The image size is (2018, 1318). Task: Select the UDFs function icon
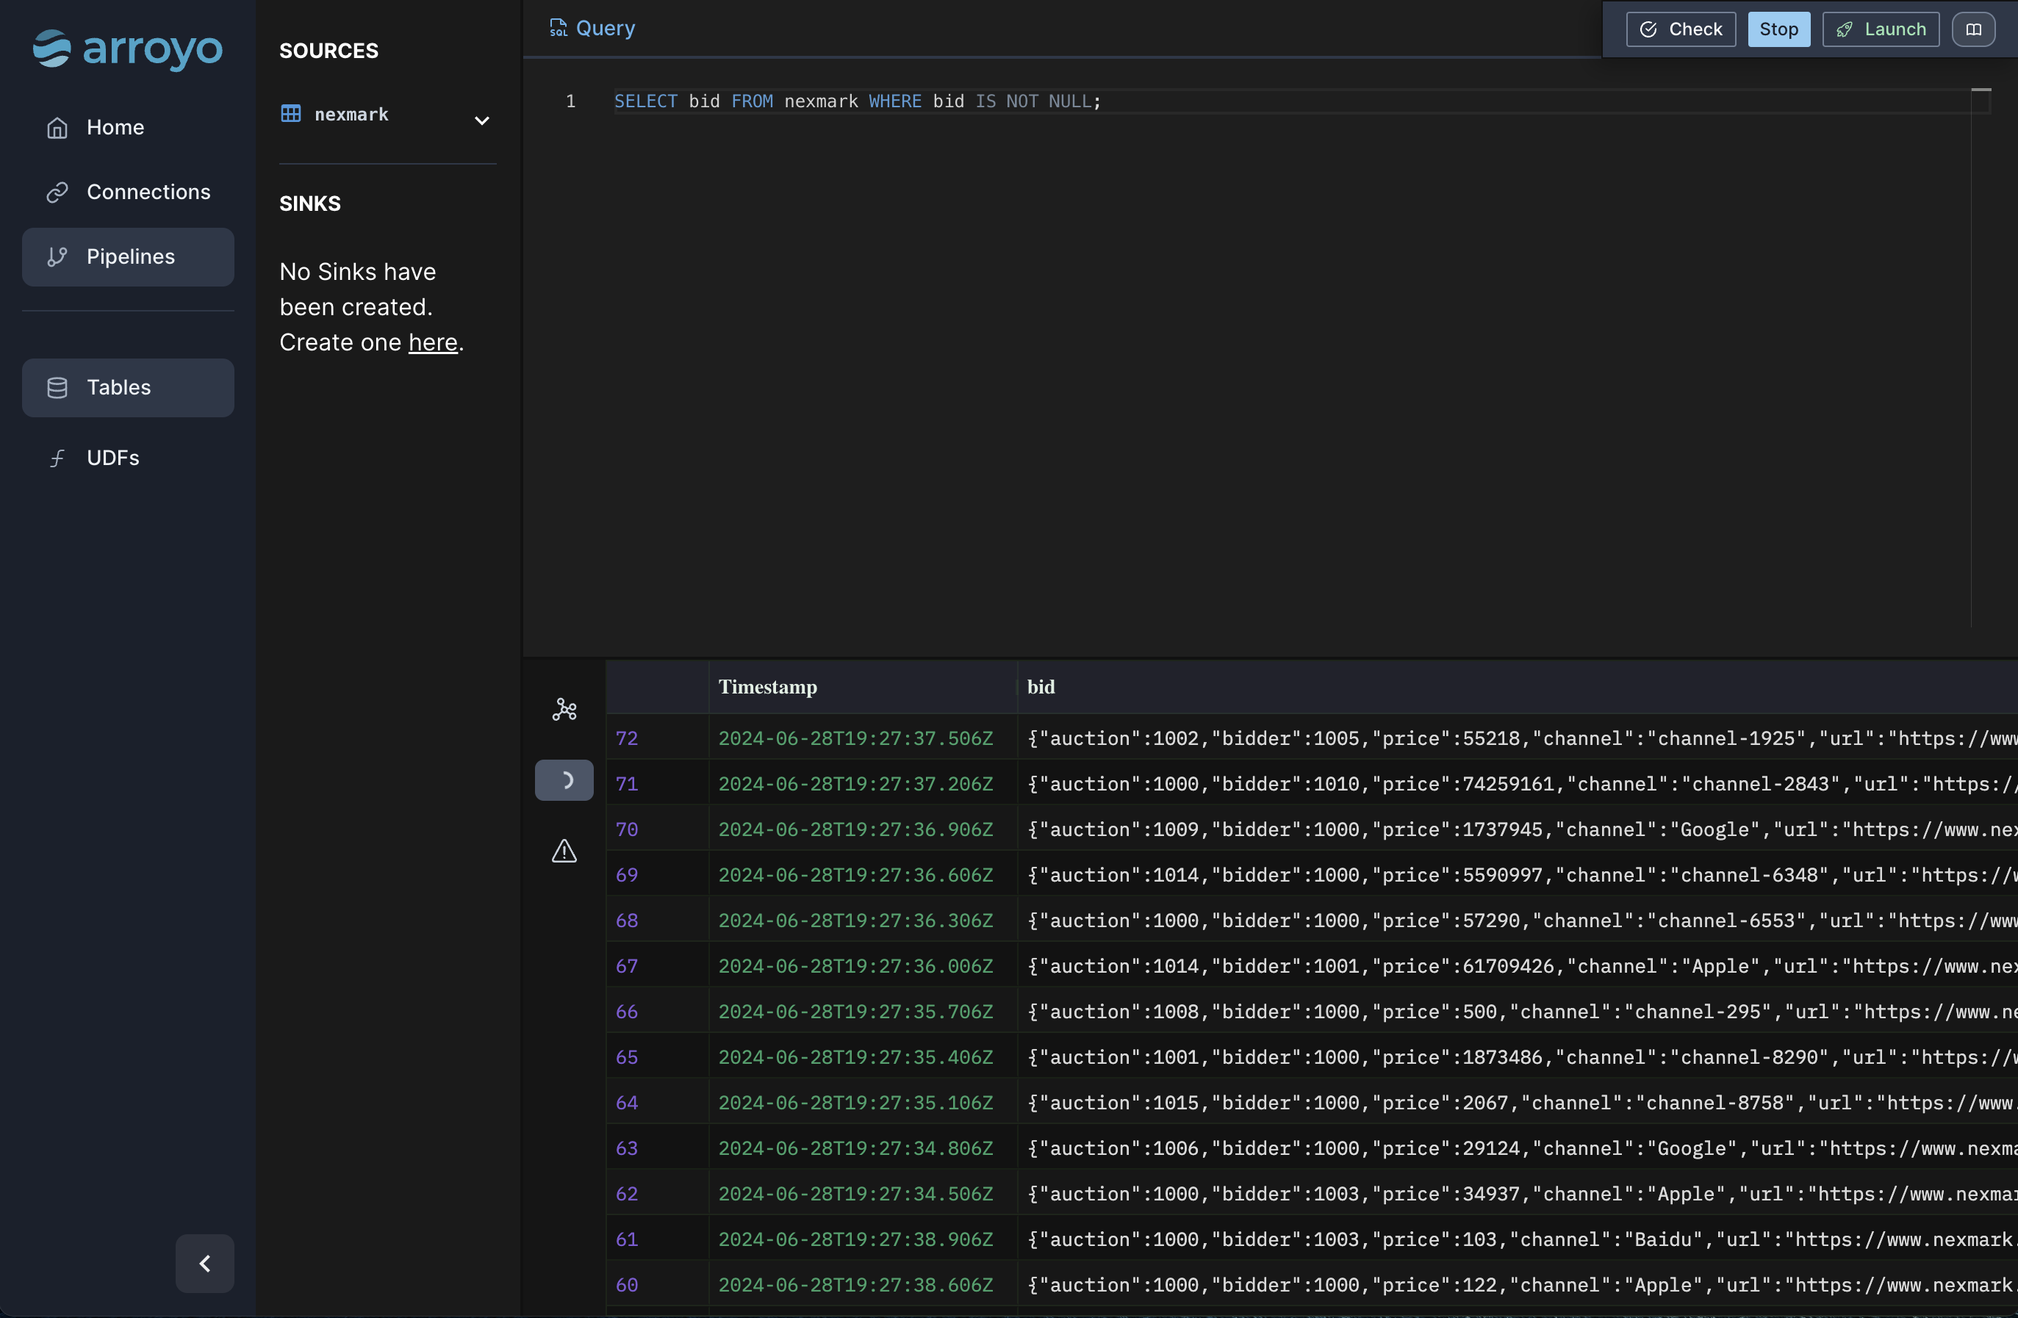point(56,458)
